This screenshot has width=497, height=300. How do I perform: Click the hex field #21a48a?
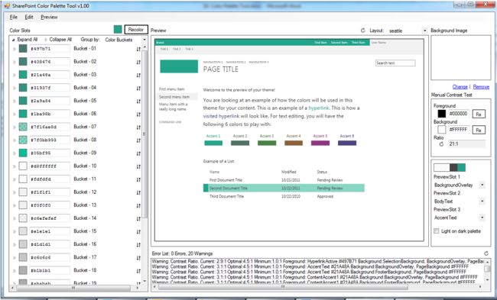(50, 75)
